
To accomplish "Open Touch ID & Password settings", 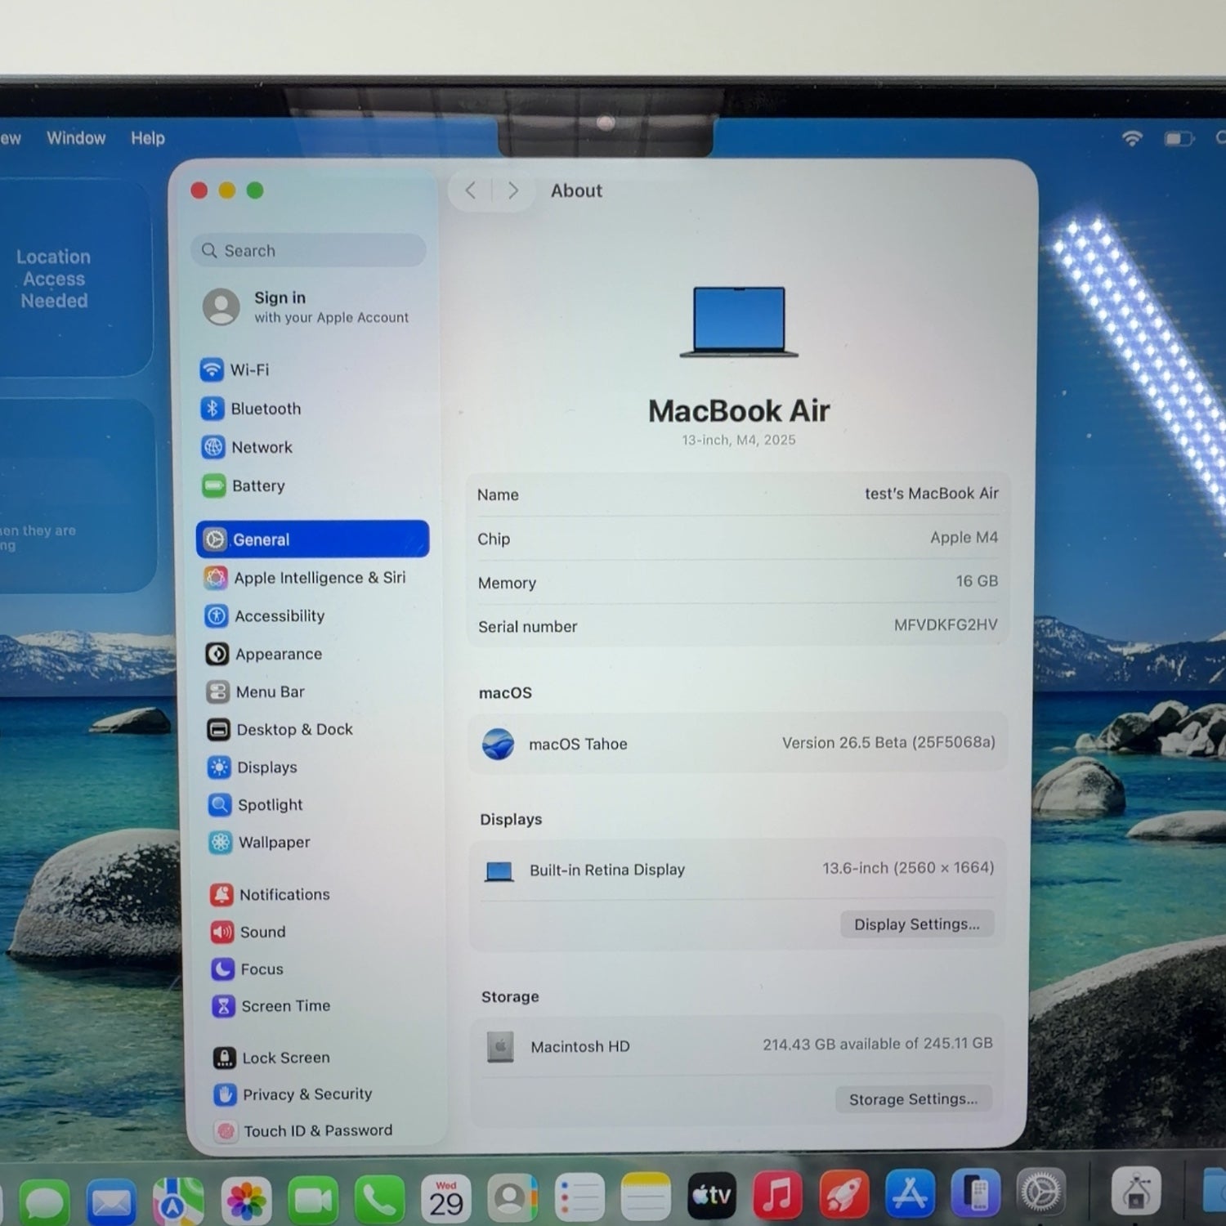I will click(x=326, y=1131).
